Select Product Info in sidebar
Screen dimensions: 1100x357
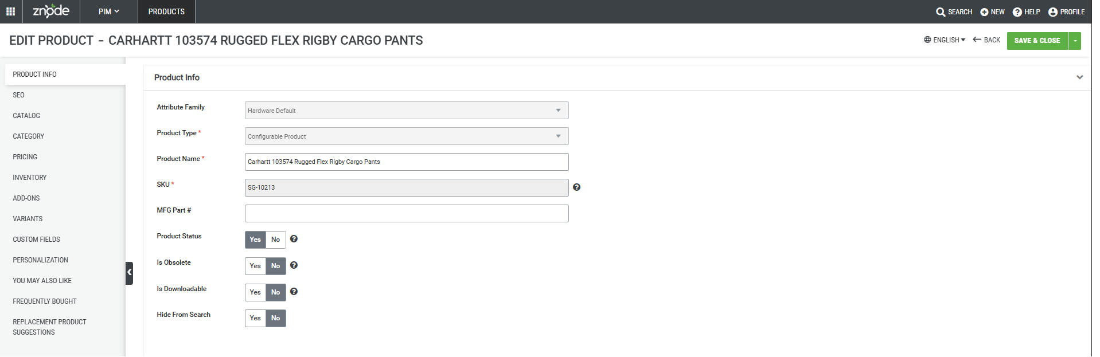[x=65, y=74]
